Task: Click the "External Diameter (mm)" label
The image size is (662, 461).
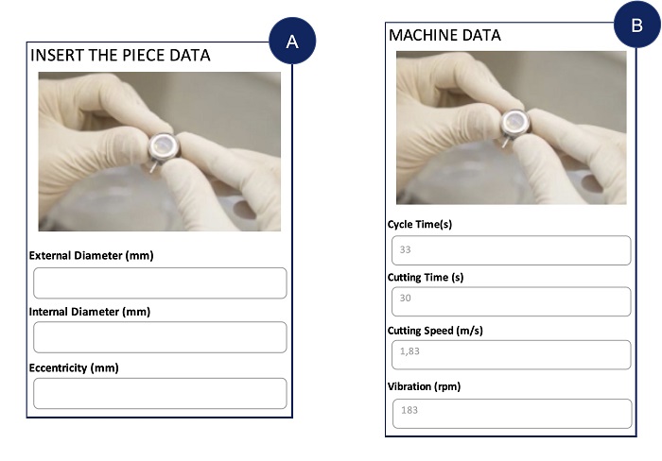Action: pos(92,256)
